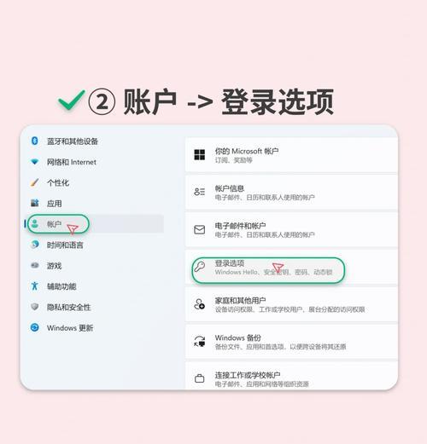Click the accessibility figure icon for 辅助功能

pos(35,286)
